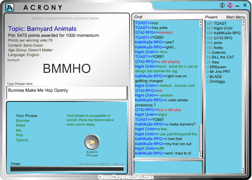Click the chat scrollbar thumb
This screenshot has height=180, width=252.
coord(200,138)
